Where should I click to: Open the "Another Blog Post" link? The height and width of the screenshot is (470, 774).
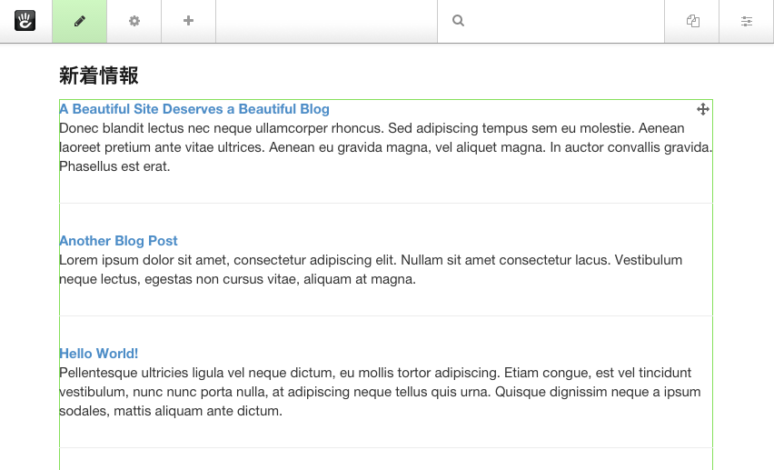[118, 241]
